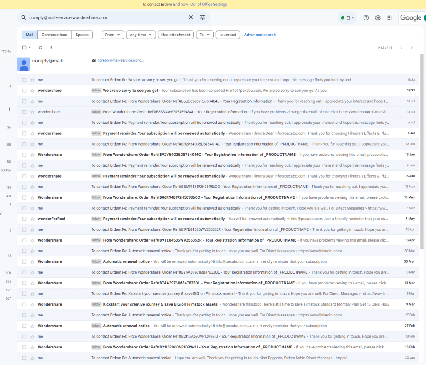Star the 'We are so sorry to see you go!' wondershare email
This screenshot has width=426, height=365.
point(32,91)
